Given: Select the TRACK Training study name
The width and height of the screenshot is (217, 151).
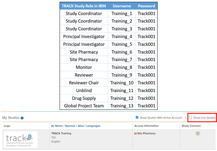Looking at the screenshot, I should 61,133.
